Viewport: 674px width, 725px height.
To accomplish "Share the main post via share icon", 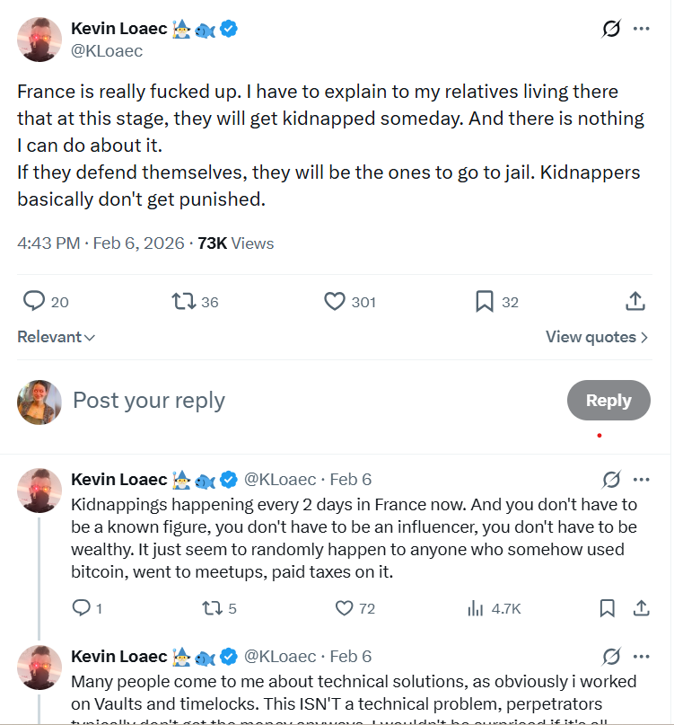I will pos(635,301).
